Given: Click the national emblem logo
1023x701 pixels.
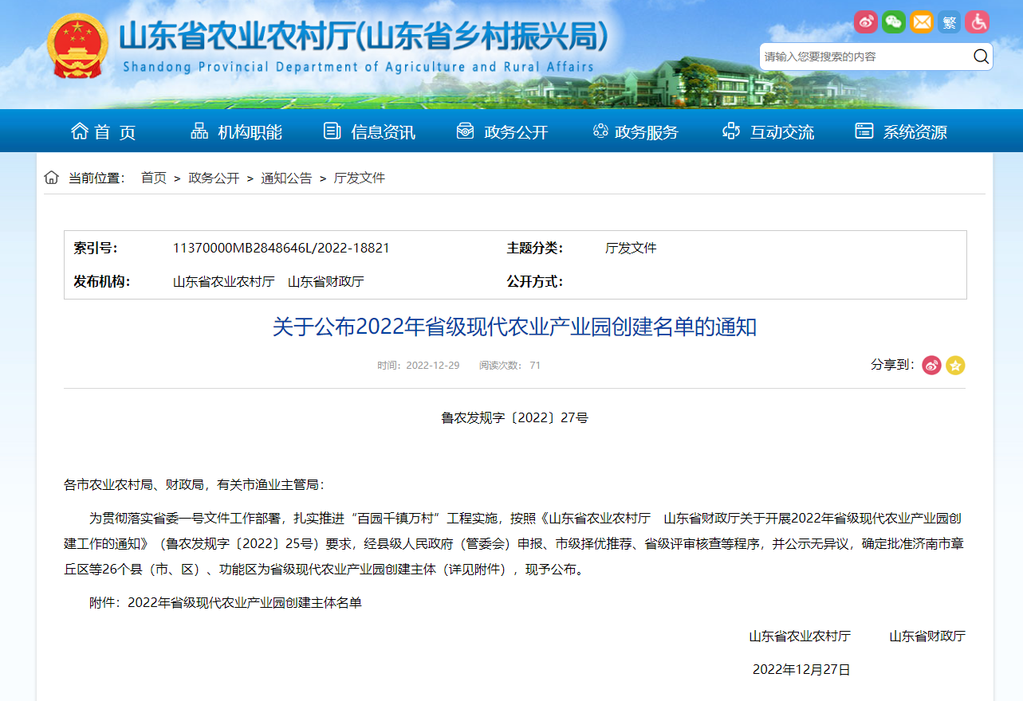Looking at the screenshot, I should [x=77, y=47].
